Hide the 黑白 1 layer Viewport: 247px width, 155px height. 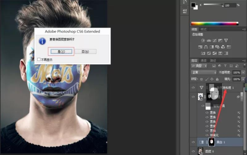coord(193,142)
